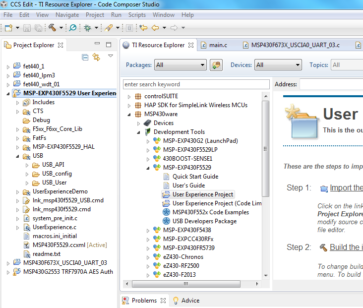Toggle Link with Editor in Project Explorer

point(96,57)
